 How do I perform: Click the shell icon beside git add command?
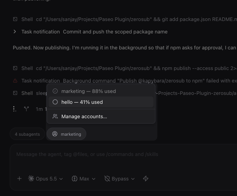click(x=15, y=19)
